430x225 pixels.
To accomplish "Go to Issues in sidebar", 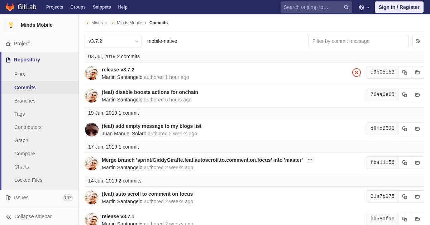I will 21,197.
